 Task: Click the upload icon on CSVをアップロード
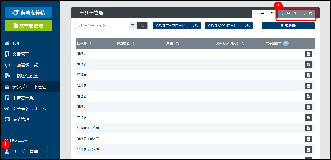click(x=196, y=25)
